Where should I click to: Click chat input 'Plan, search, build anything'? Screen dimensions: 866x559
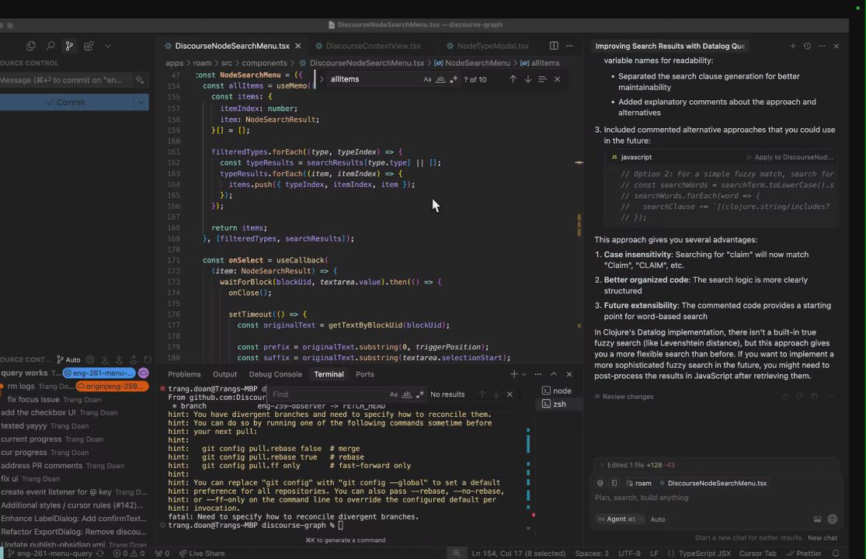716,498
